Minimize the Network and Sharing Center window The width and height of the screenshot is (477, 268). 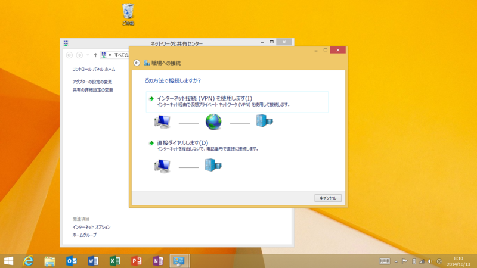point(262,42)
